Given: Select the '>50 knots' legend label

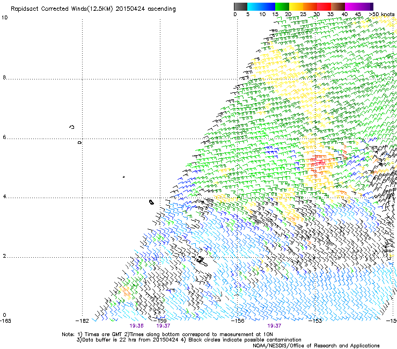Looking at the screenshot, I should [382, 14].
